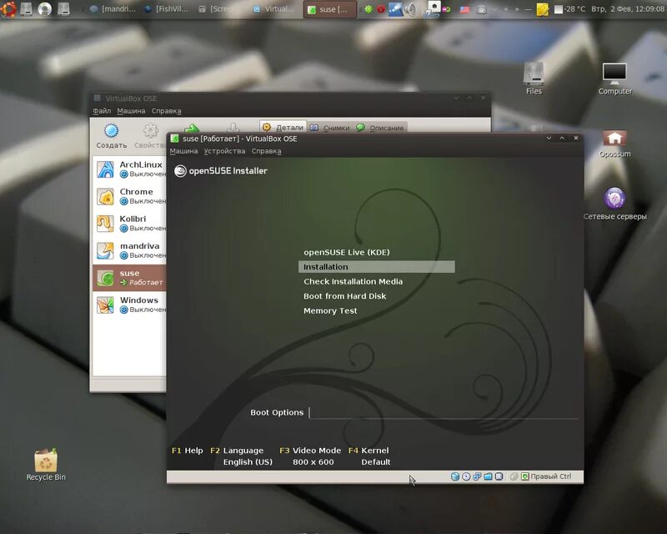This screenshot has width=667, height=534.
Task: Open the Opossum home folder icon
Action: coord(614,144)
